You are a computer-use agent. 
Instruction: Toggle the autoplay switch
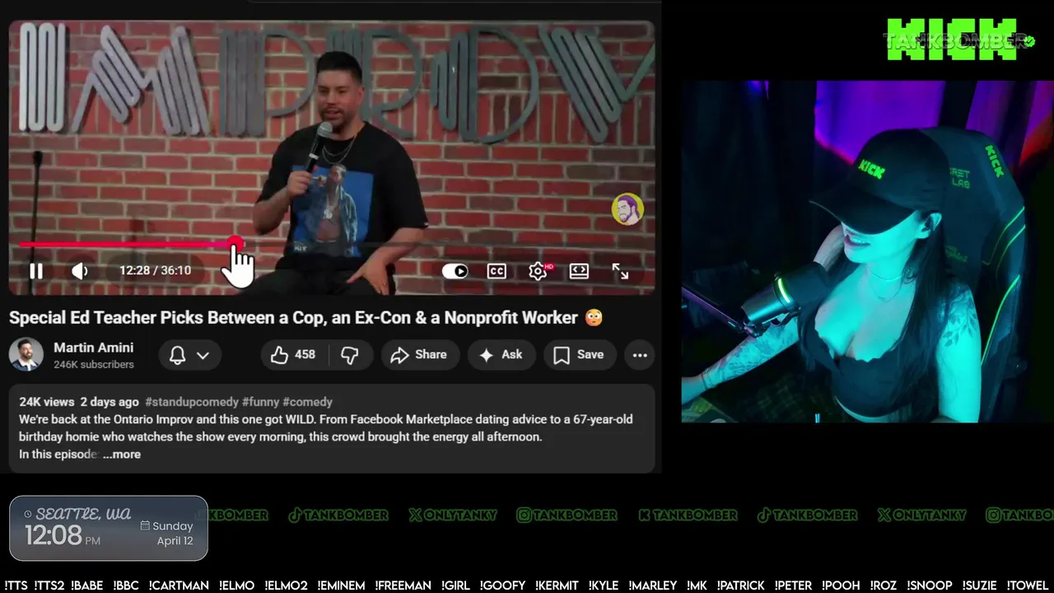point(455,271)
